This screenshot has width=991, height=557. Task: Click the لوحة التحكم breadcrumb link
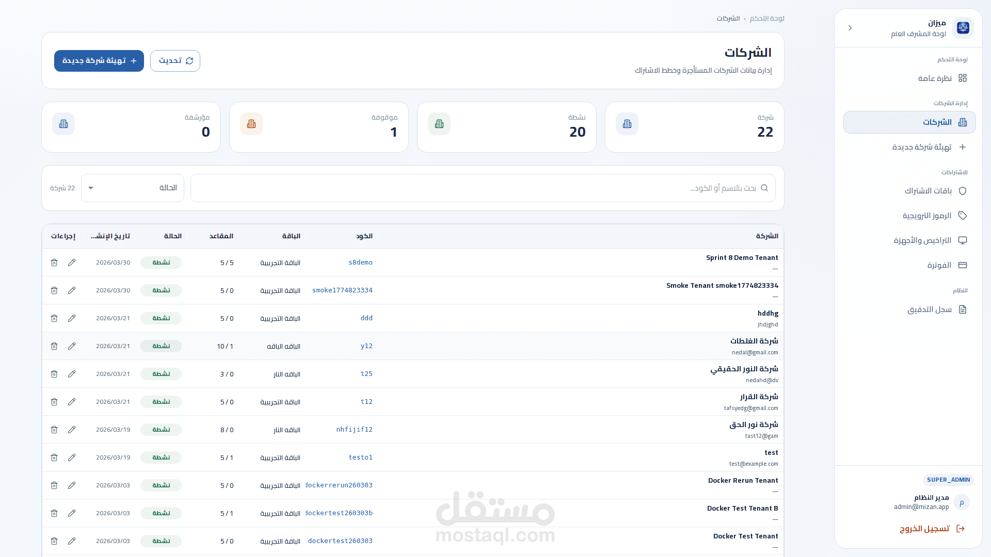767,19
